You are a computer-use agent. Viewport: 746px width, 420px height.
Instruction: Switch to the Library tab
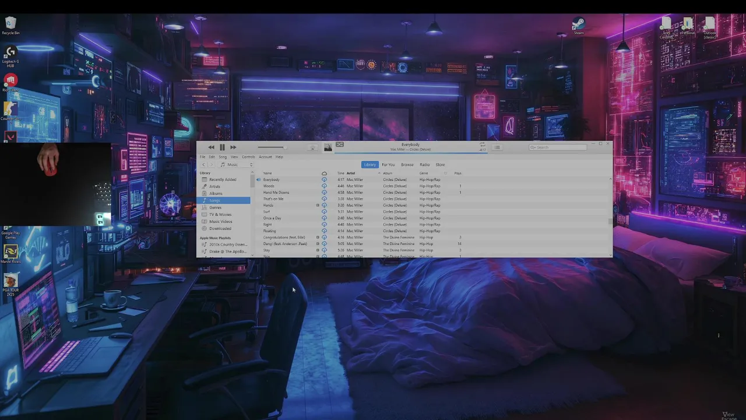[x=370, y=164]
